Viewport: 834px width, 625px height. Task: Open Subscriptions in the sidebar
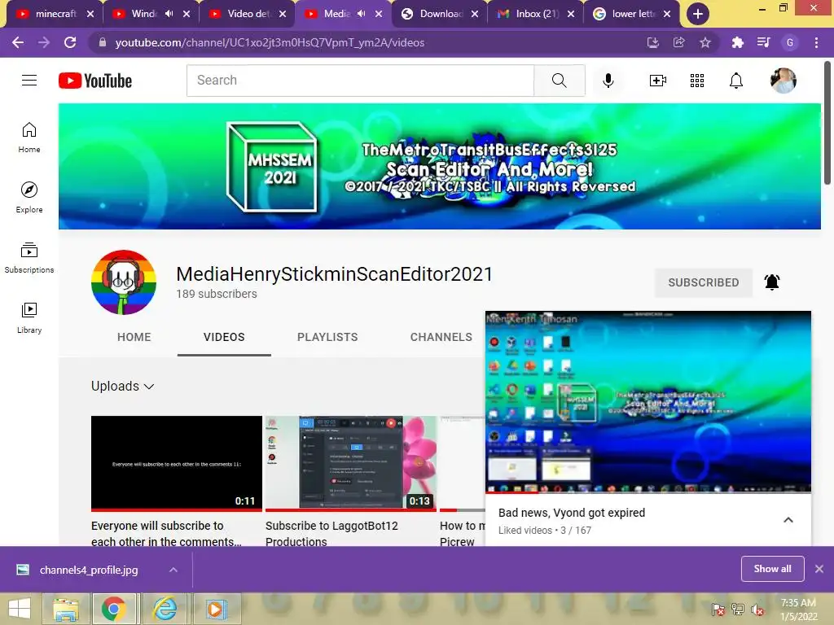pos(29,257)
